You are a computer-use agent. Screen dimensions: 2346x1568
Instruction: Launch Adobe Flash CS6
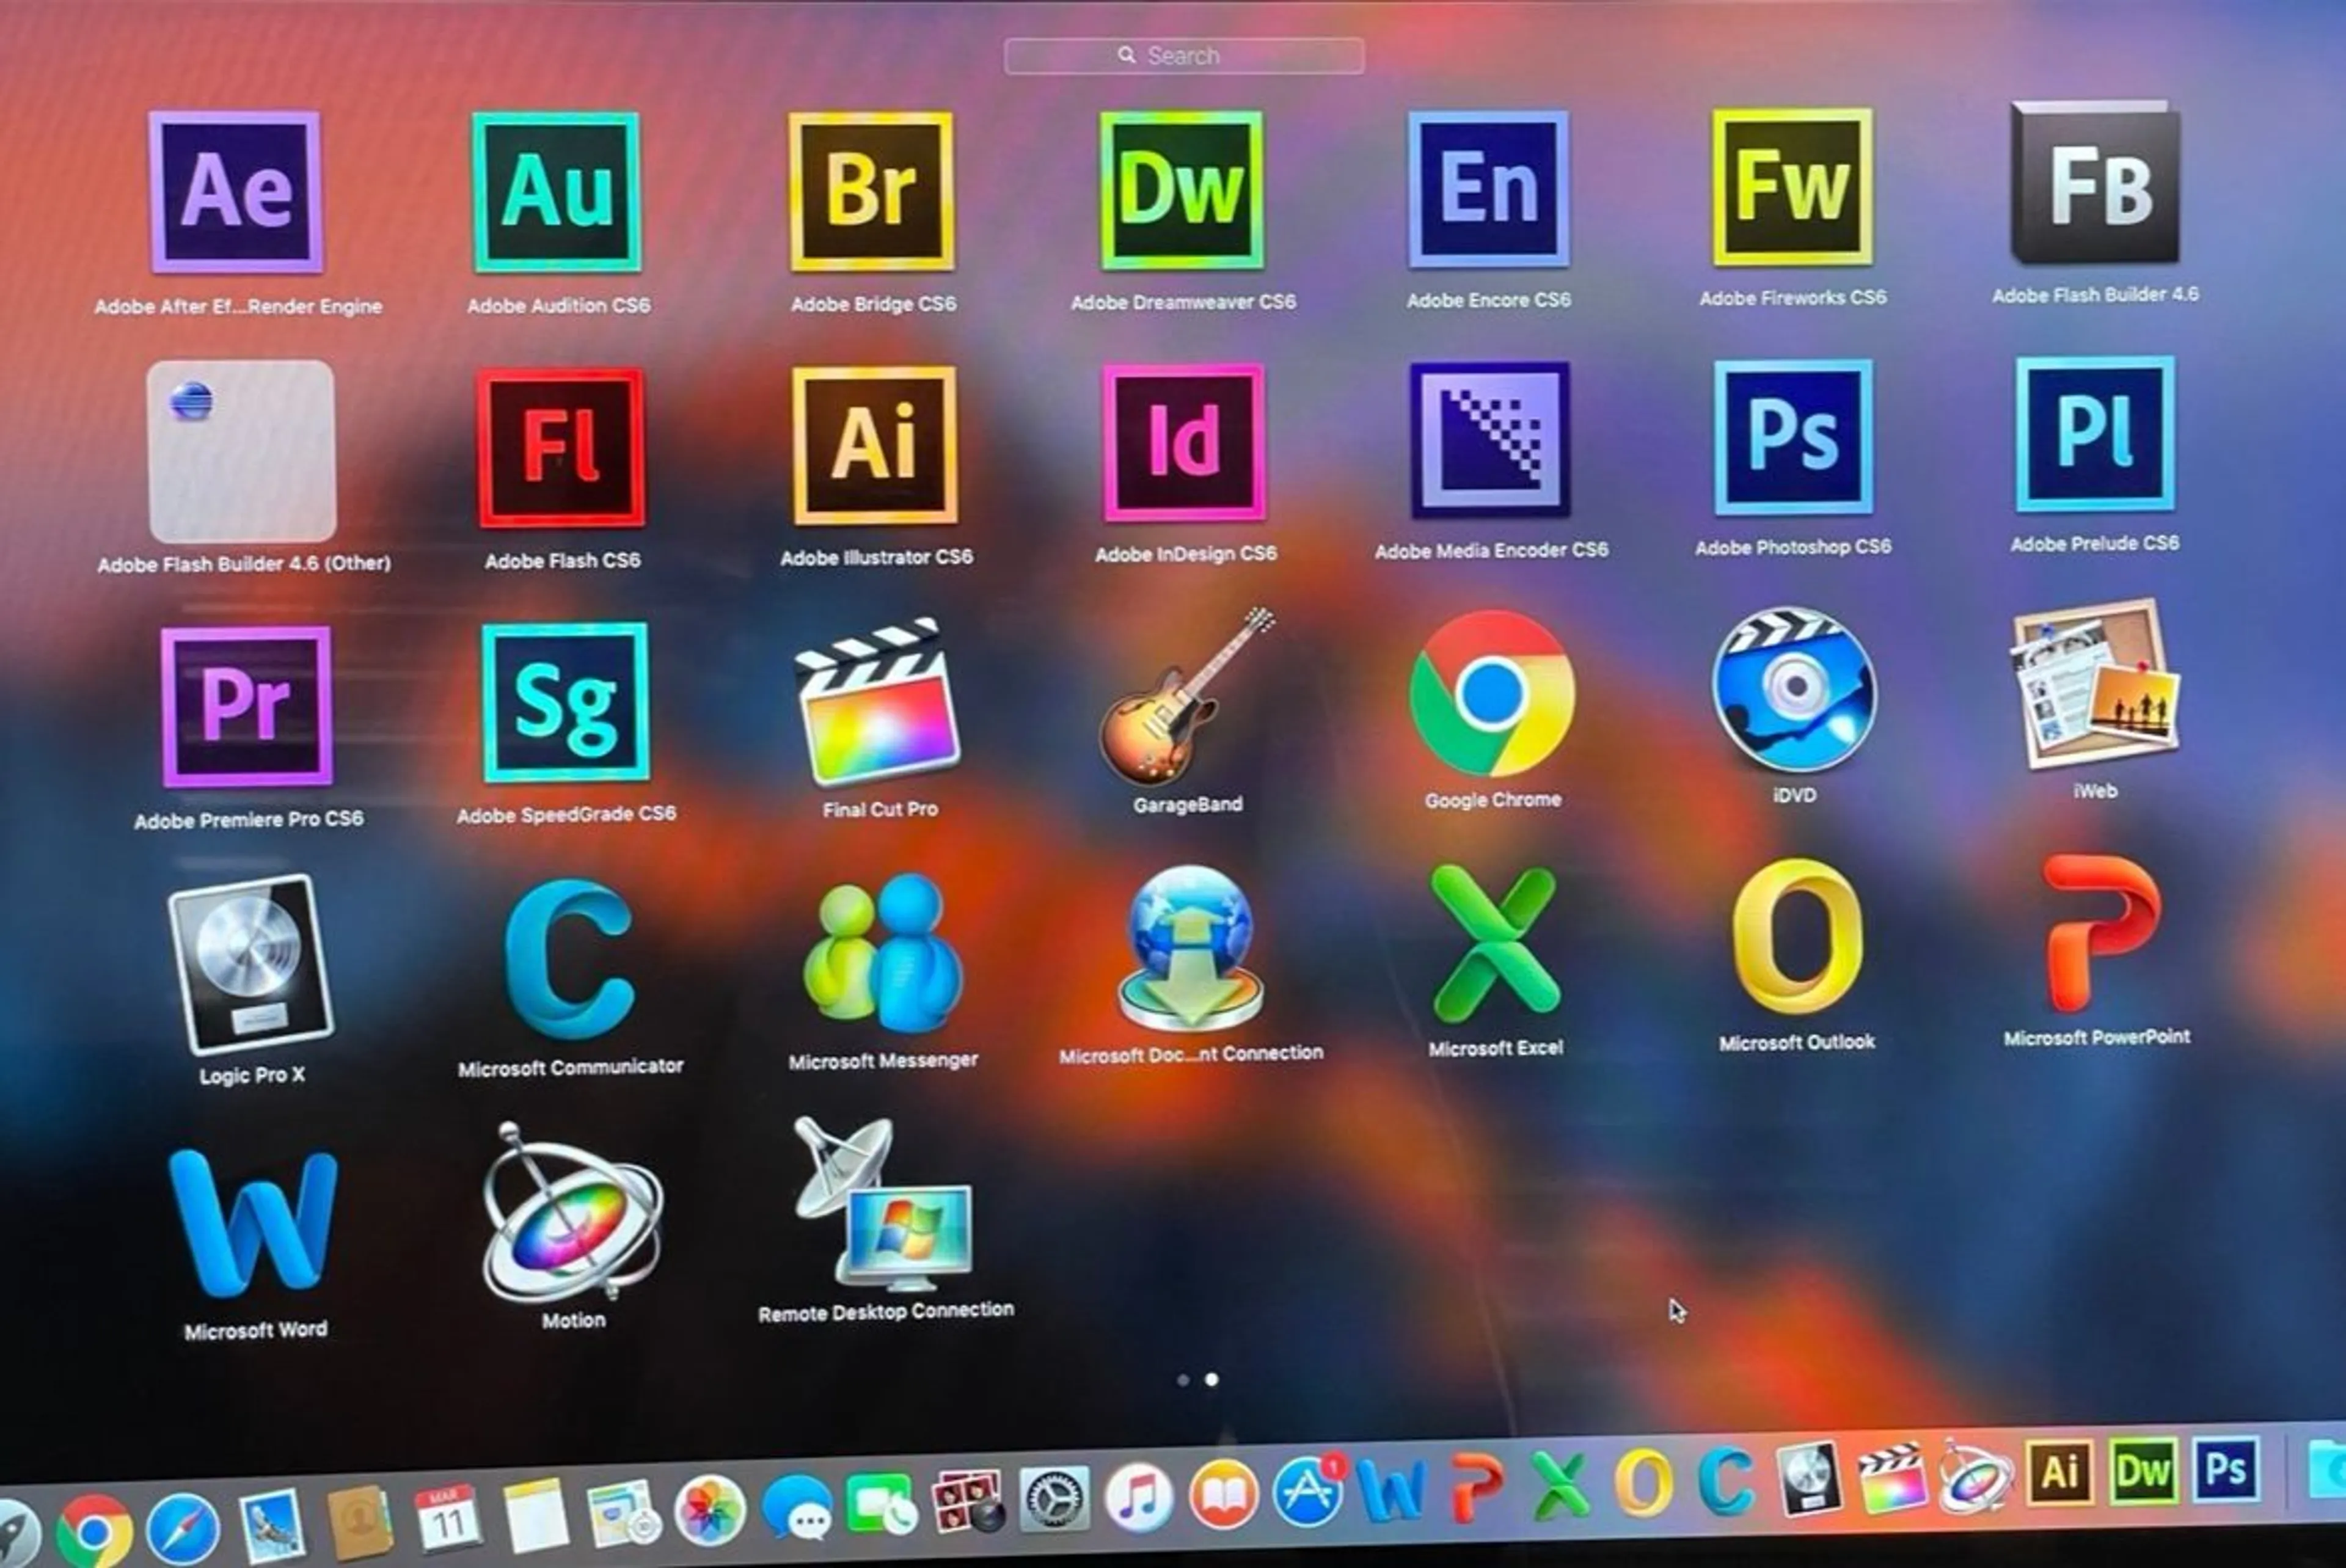pos(561,447)
